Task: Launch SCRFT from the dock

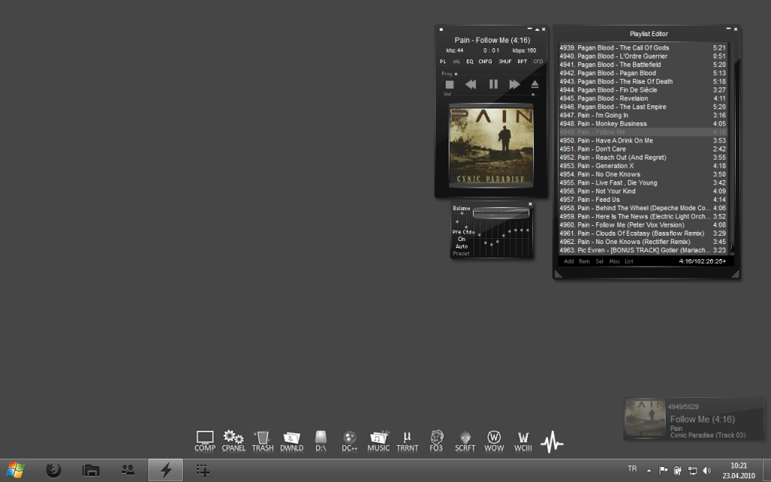Action: point(465,441)
